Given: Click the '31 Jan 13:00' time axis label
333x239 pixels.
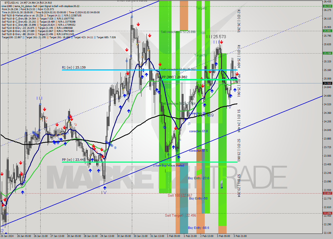Looking at the screenshot, I should [x=157, y=236].
